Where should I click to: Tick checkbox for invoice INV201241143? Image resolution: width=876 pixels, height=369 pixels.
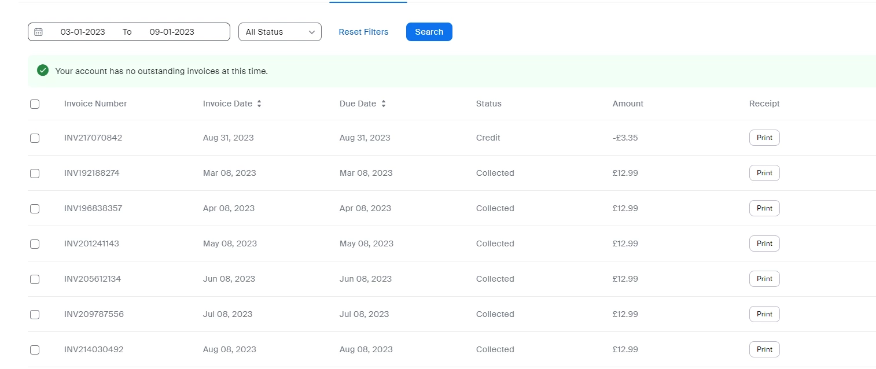[x=35, y=244]
